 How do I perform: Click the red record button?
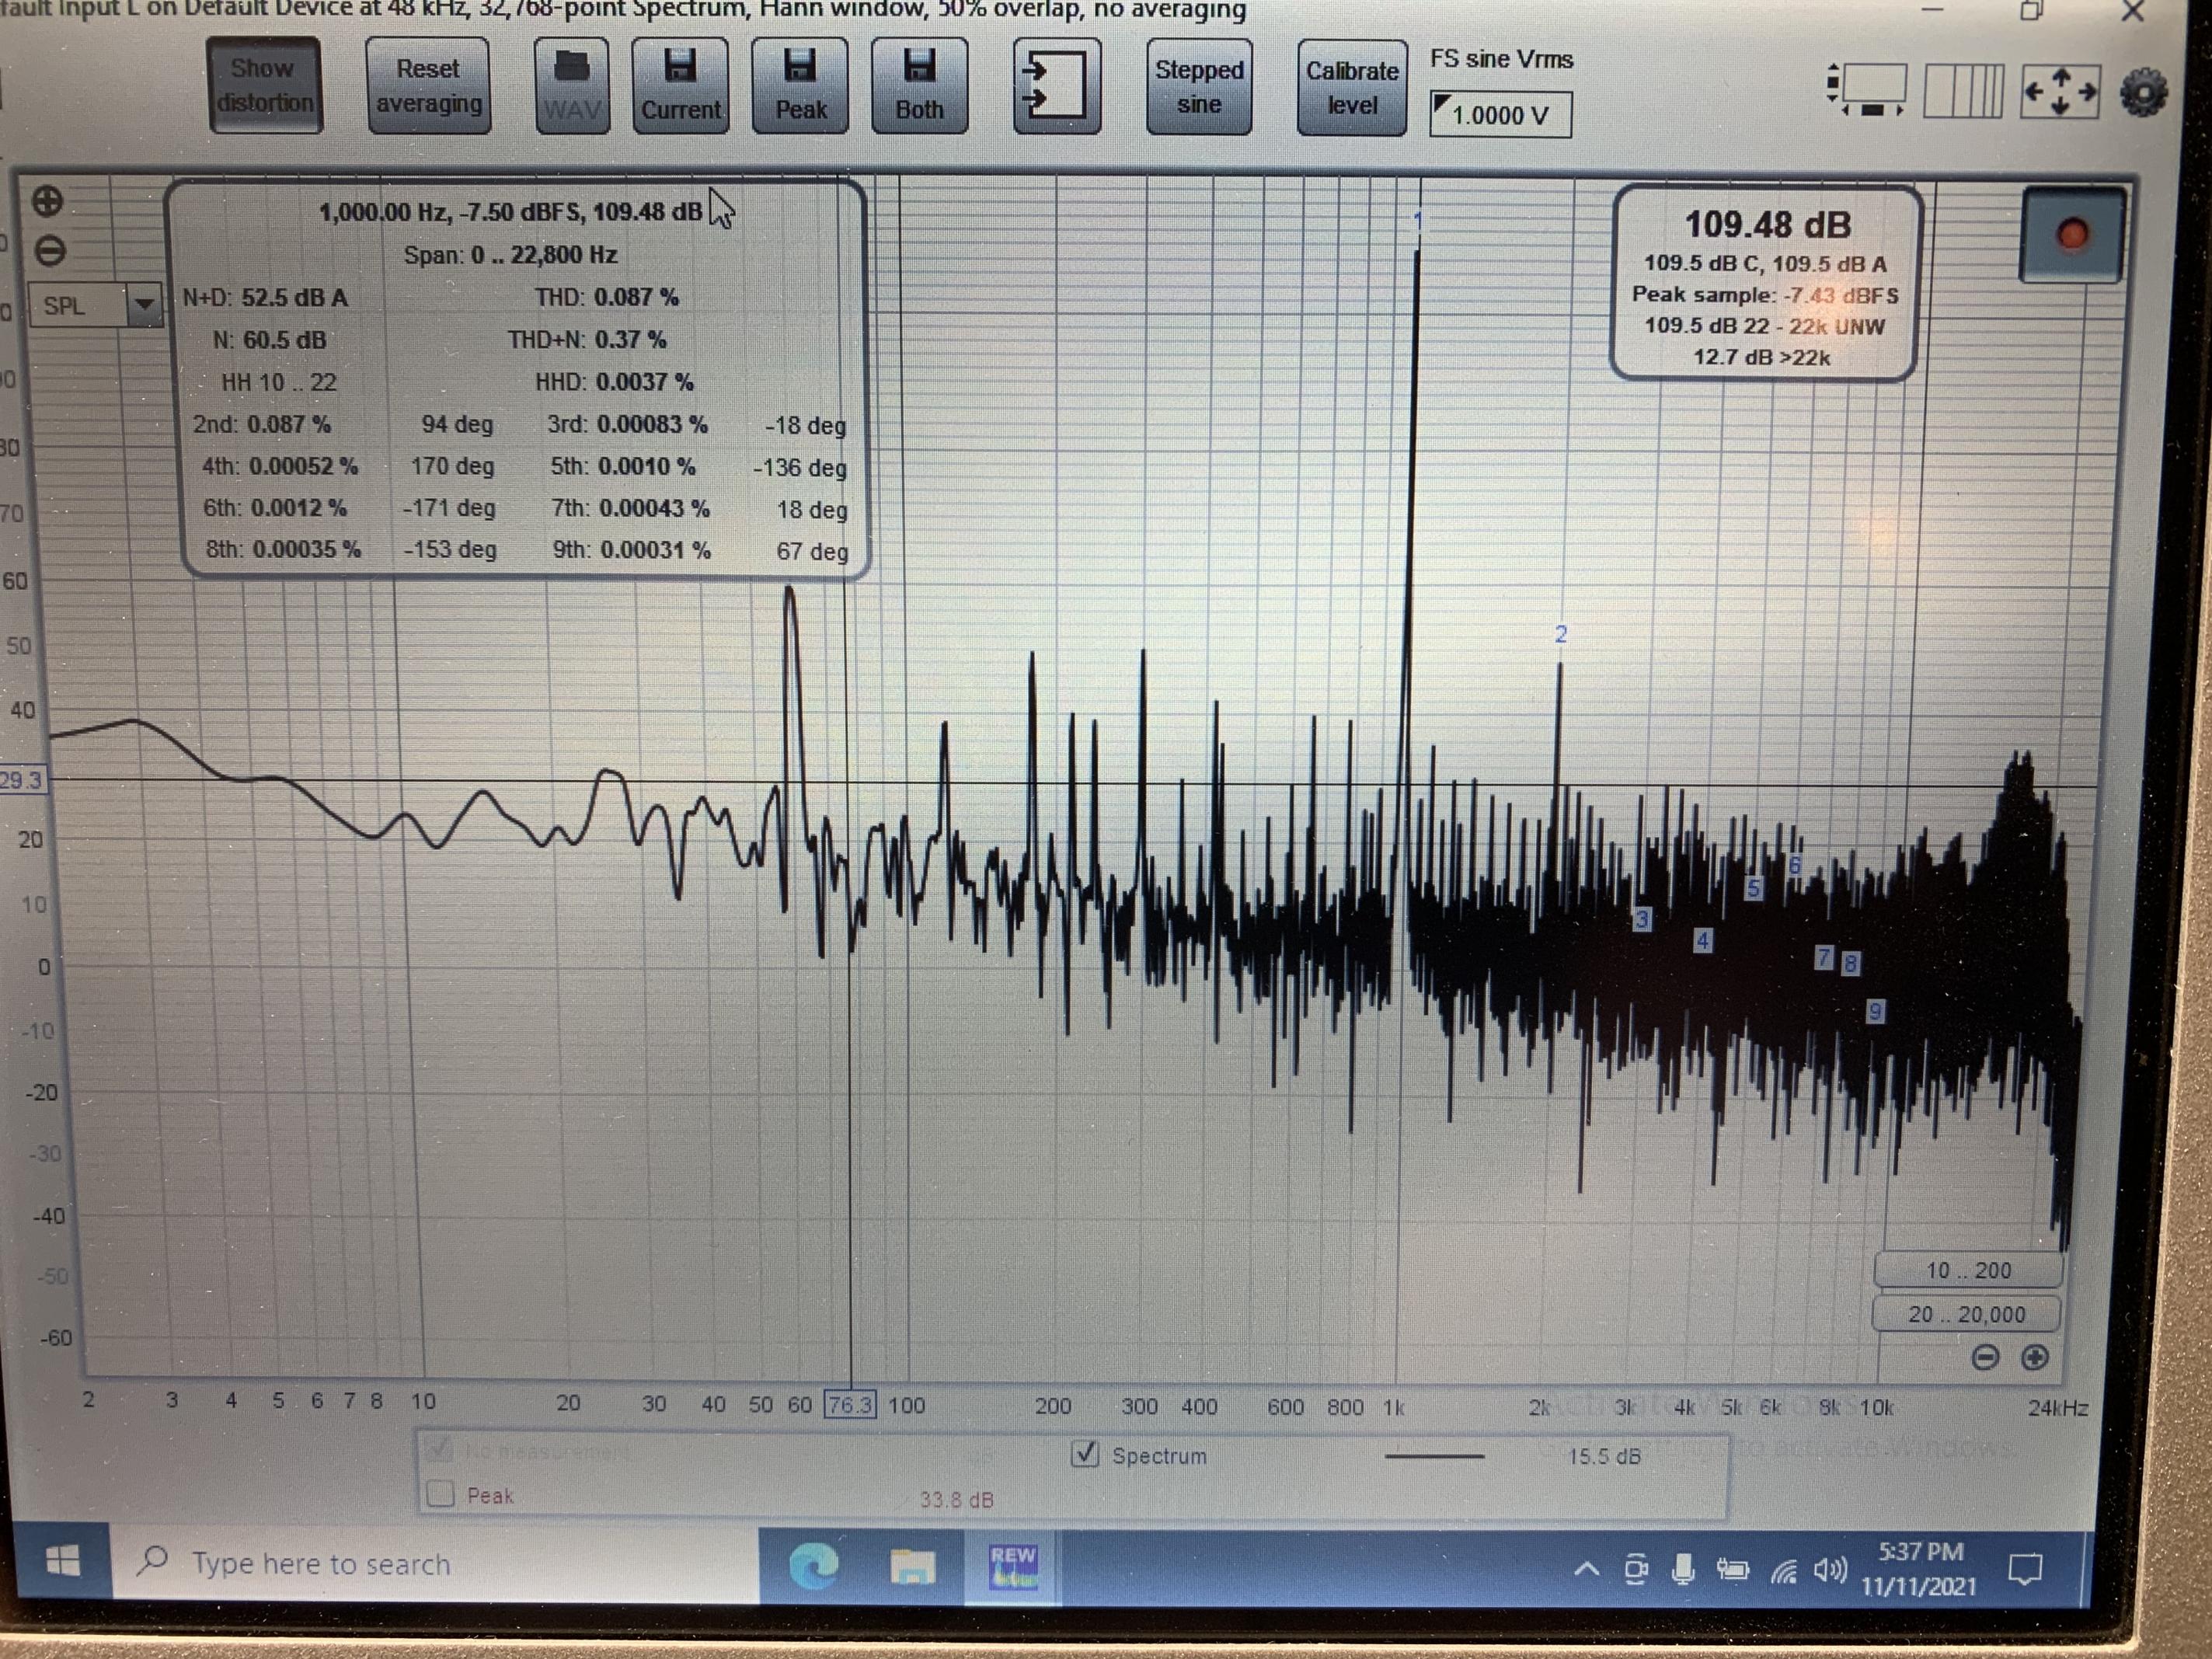[x=2071, y=235]
